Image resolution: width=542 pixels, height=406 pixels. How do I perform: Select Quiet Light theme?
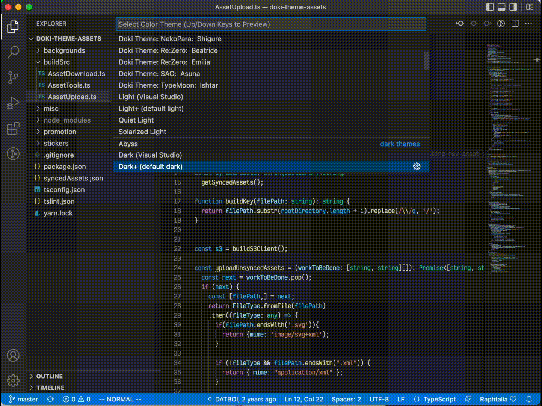(271, 121)
